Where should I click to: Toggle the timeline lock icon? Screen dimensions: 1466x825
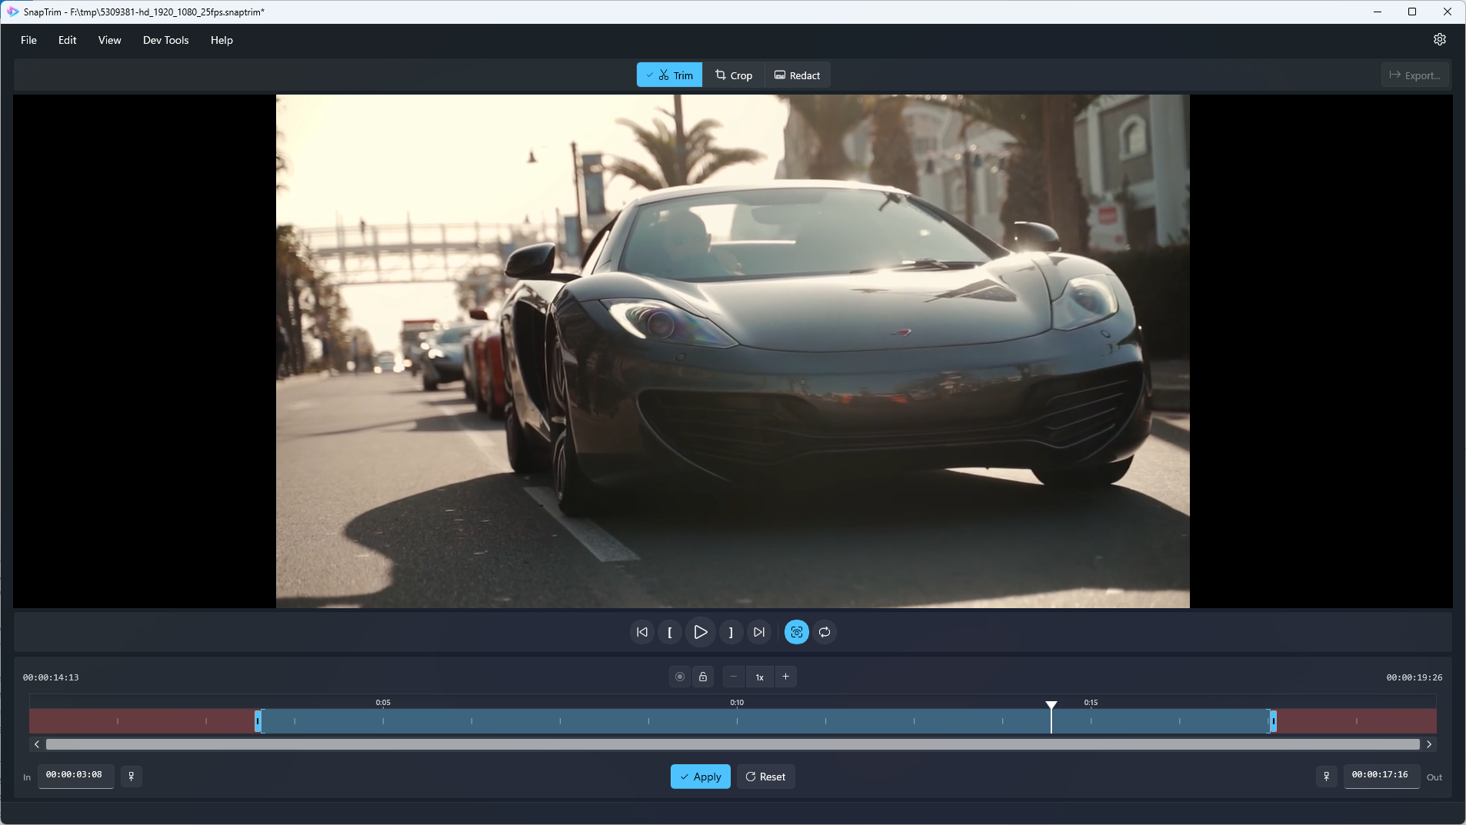(x=703, y=677)
